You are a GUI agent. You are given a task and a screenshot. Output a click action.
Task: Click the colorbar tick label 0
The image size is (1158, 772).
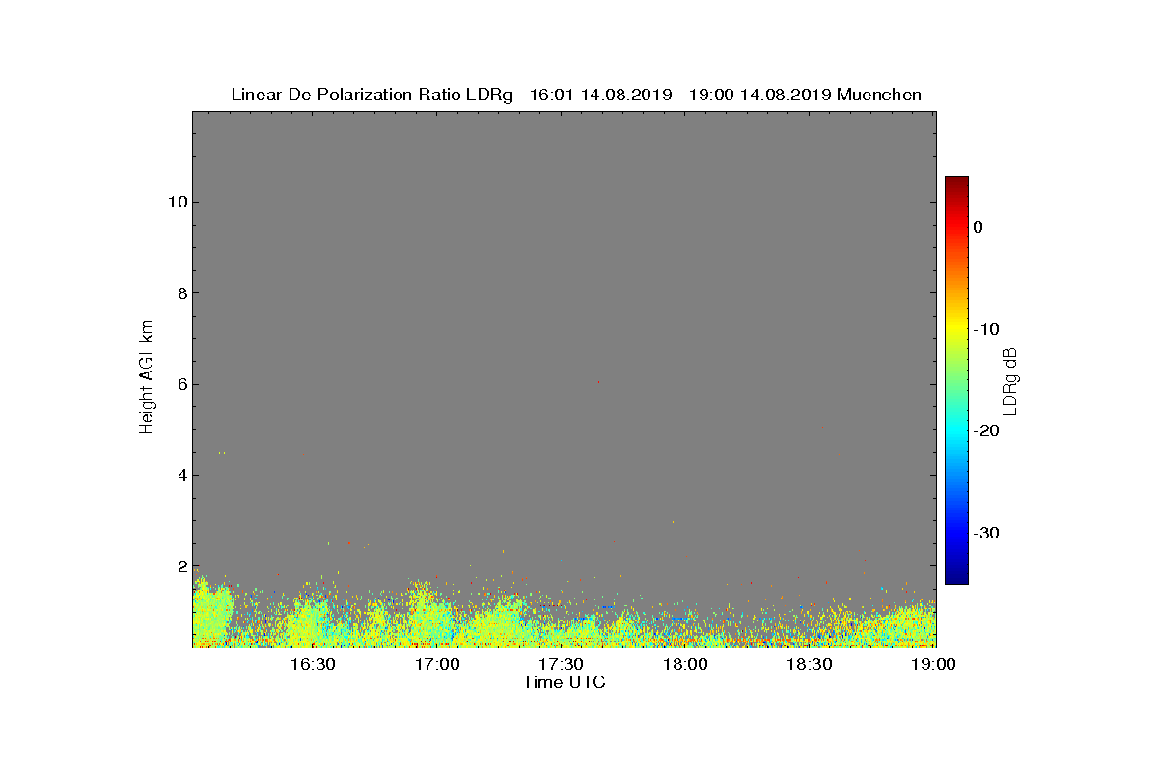click(x=979, y=227)
